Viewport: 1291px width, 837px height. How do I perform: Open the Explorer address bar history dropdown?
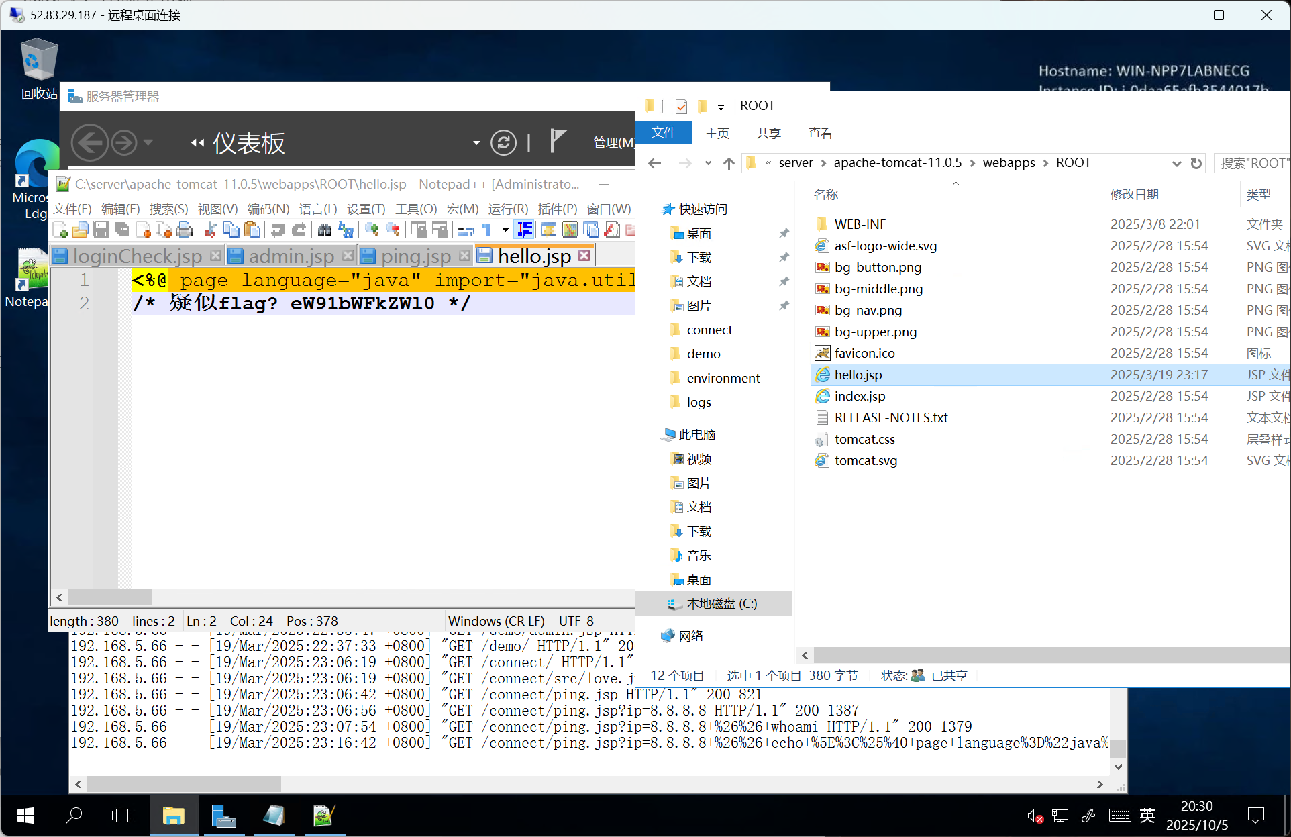pyautogui.click(x=1176, y=163)
